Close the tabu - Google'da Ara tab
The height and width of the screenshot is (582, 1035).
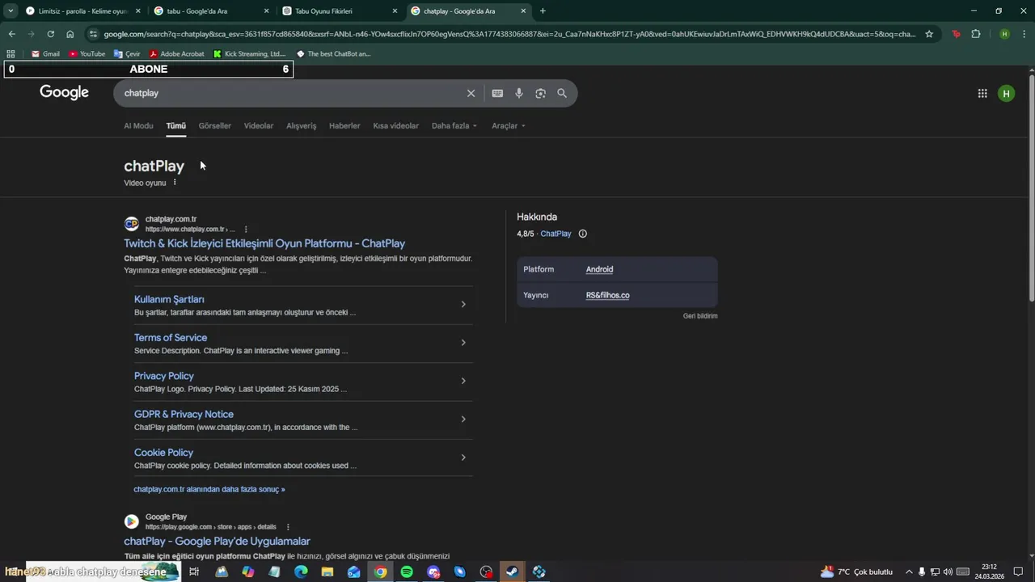[266, 11]
